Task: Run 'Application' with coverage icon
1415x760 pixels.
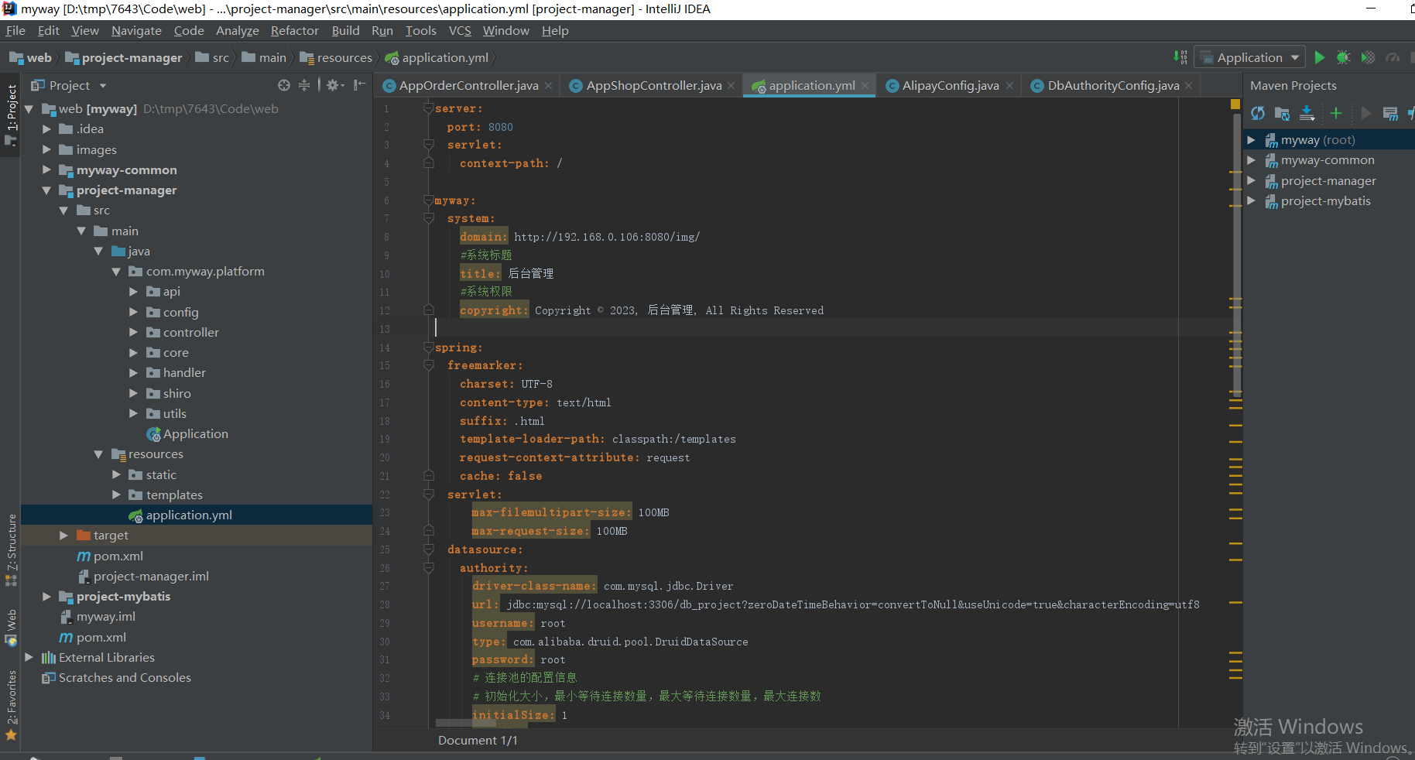Action: click(1368, 57)
